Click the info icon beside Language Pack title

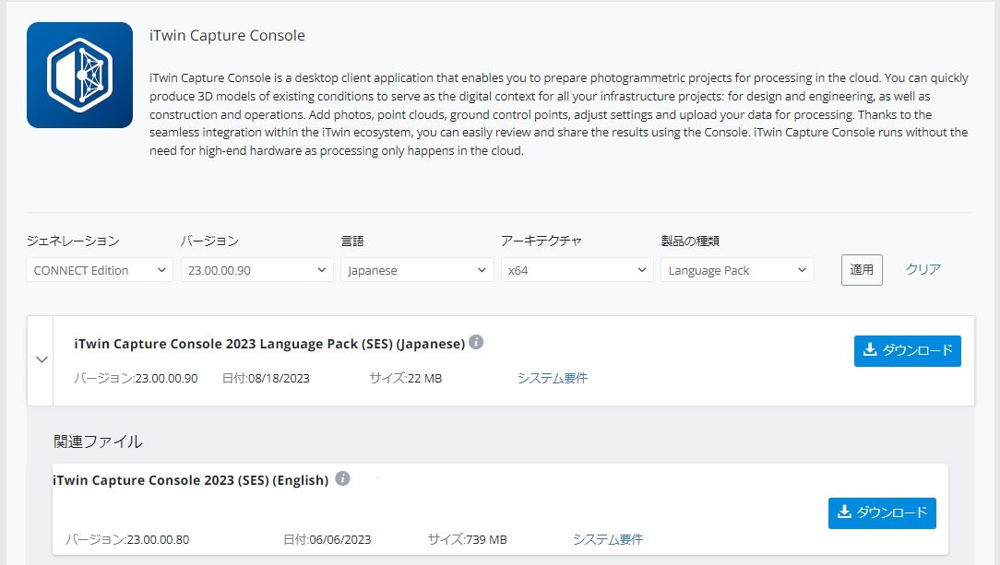click(x=477, y=342)
